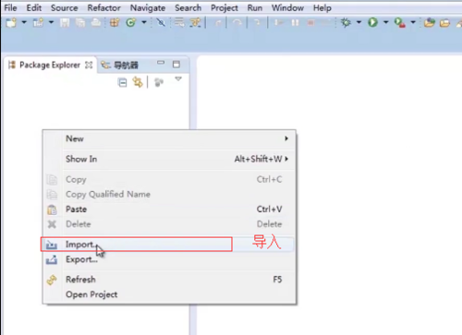Open the Help menu
462x335 pixels.
pyautogui.click(x=322, y=7)
